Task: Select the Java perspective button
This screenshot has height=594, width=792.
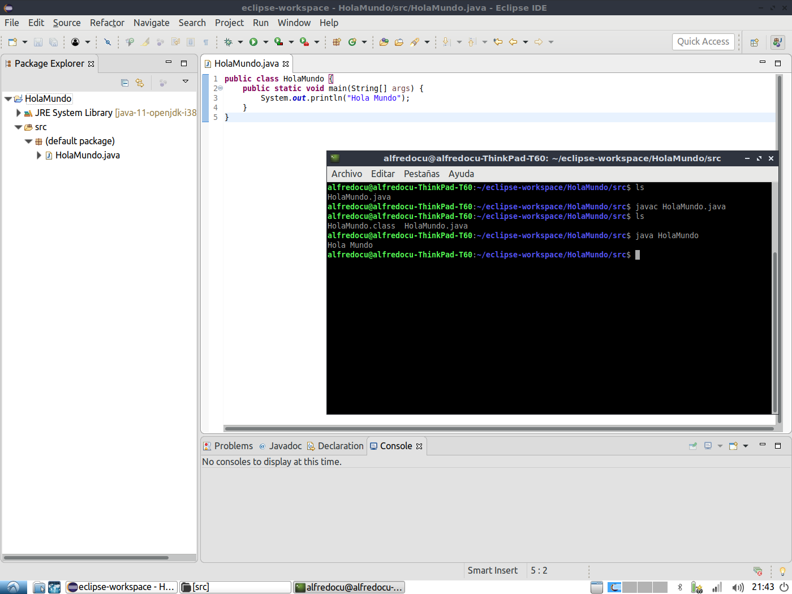Action: tap(778, 42)
